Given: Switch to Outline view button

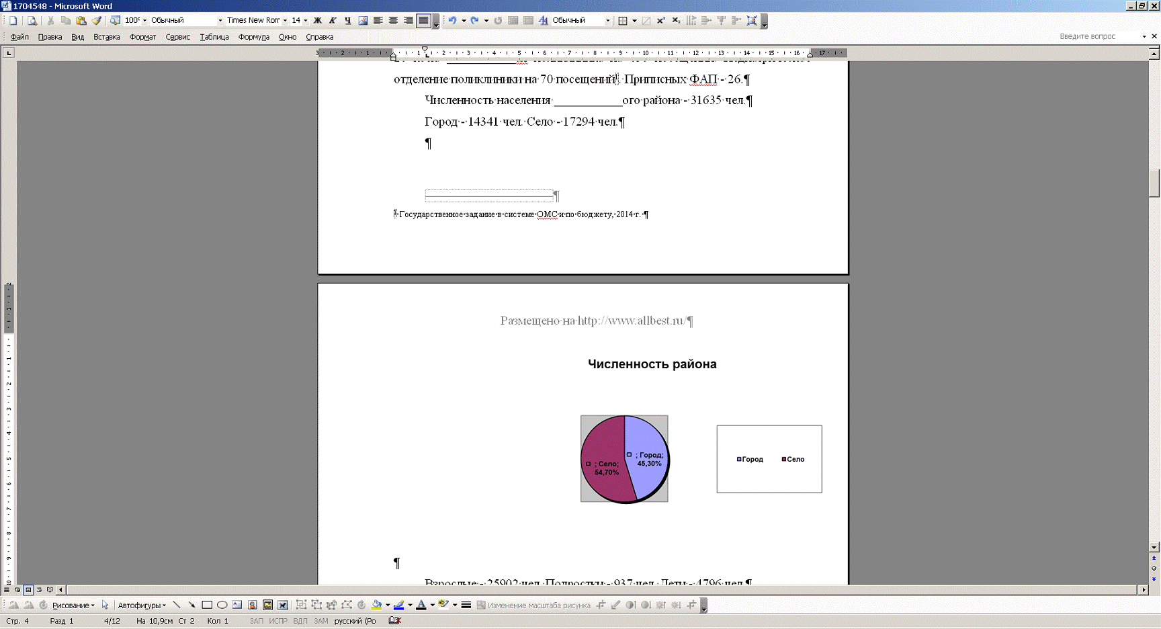Looking at the screenshot, I should click(x=39, y=590).
